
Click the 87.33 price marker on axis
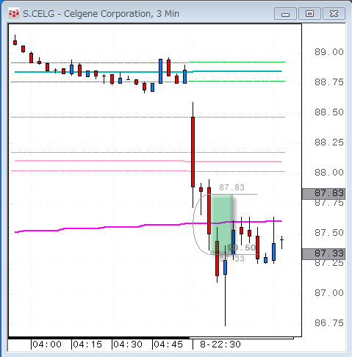point(323,253)
